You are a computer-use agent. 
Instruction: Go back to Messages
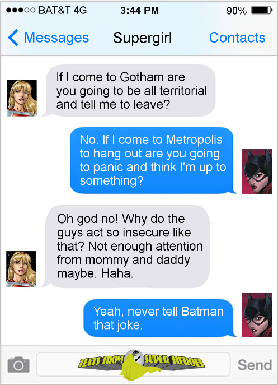tap(56, 38)
